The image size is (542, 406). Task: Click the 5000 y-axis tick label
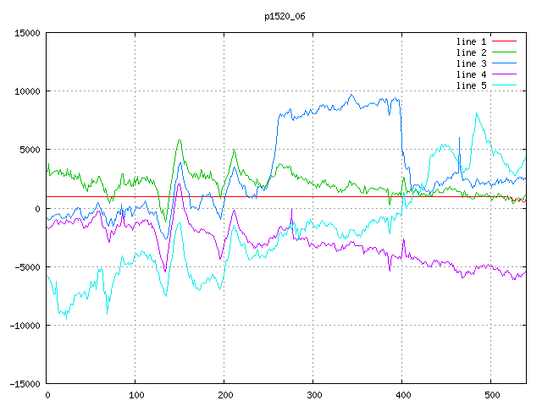(29, 150)
